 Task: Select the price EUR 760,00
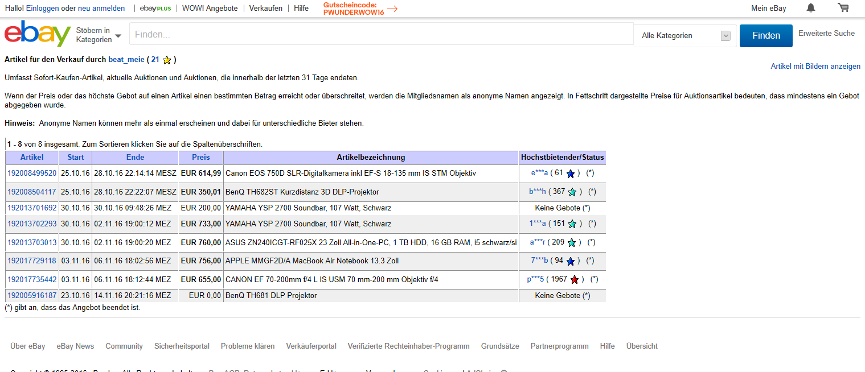click(201, 242)
